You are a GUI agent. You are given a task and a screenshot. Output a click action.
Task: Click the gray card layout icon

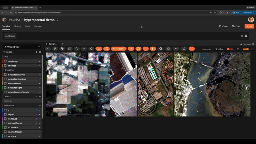176,49
